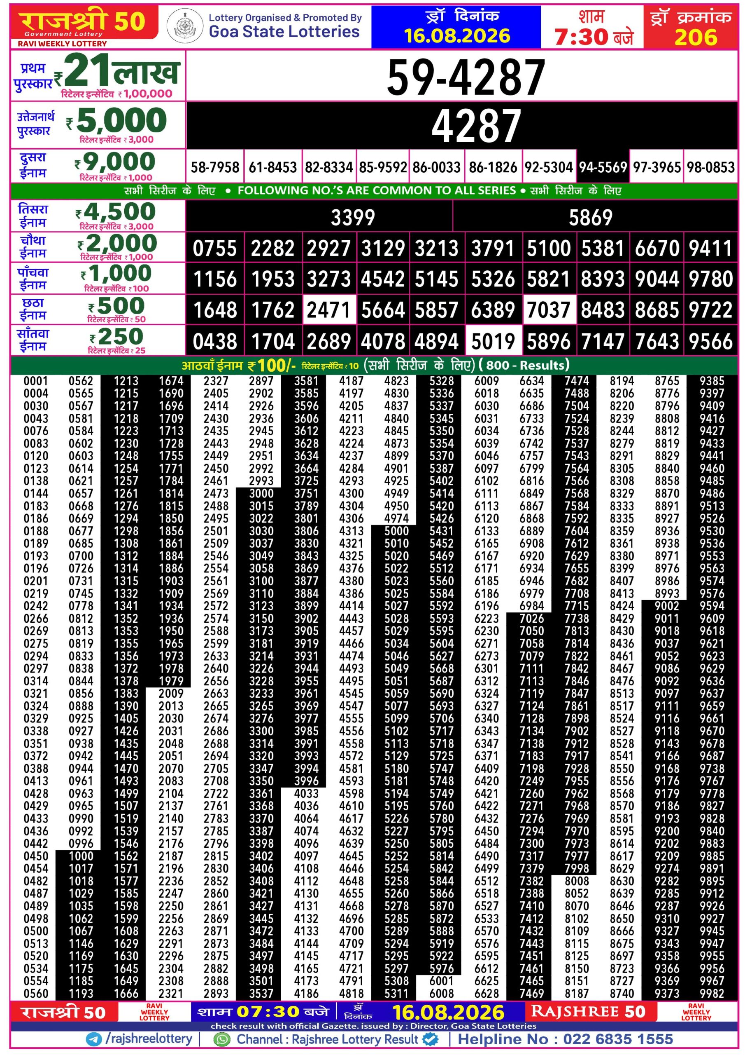Image resolution: width=745 pixels, height=1055 pixels.
Task: Click eighth prize number 7026
Action: click(531, 618)
